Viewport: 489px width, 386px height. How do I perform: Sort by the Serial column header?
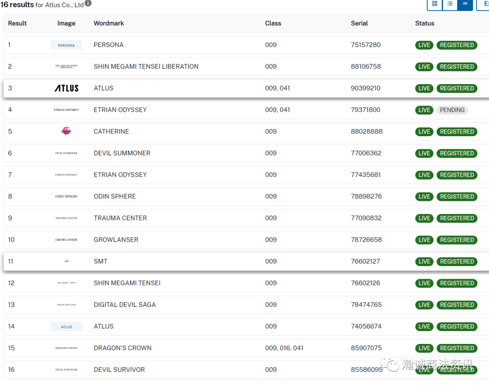359,24
